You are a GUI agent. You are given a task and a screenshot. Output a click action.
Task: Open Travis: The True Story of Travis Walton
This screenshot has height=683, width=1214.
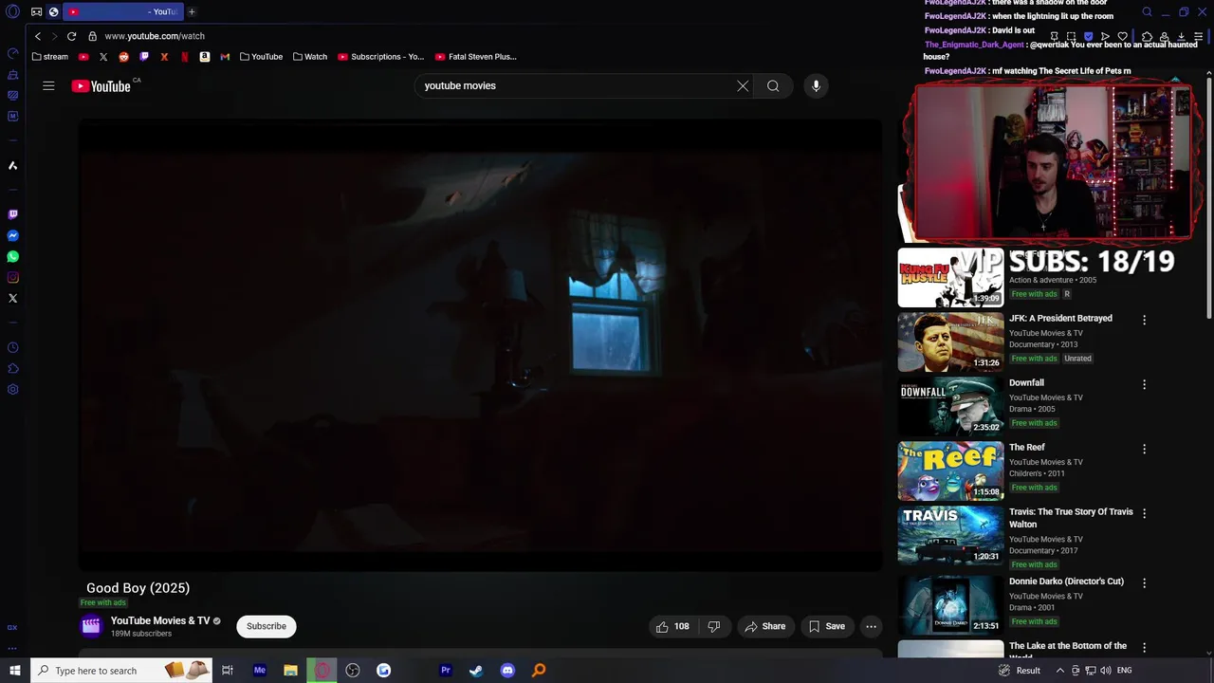tap(1071, 518)
